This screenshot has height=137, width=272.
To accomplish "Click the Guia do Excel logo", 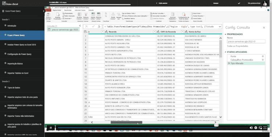I will click(x=10, y=4).
